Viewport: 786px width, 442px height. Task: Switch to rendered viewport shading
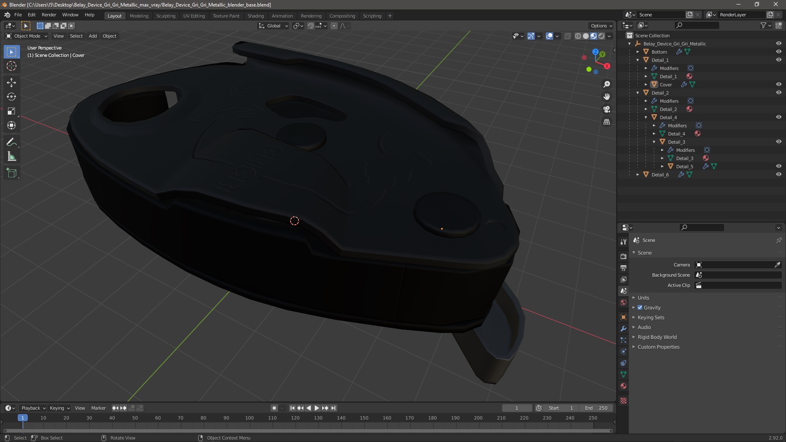click(x=601, y=36)
